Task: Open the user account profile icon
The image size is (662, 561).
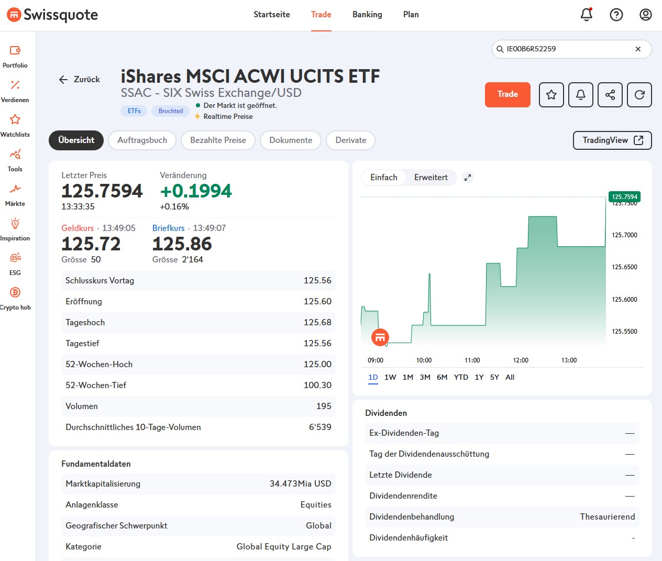Action: pyautogui.click(x=646, y=15)
